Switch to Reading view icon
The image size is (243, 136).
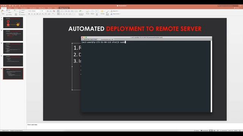[218, 131]
